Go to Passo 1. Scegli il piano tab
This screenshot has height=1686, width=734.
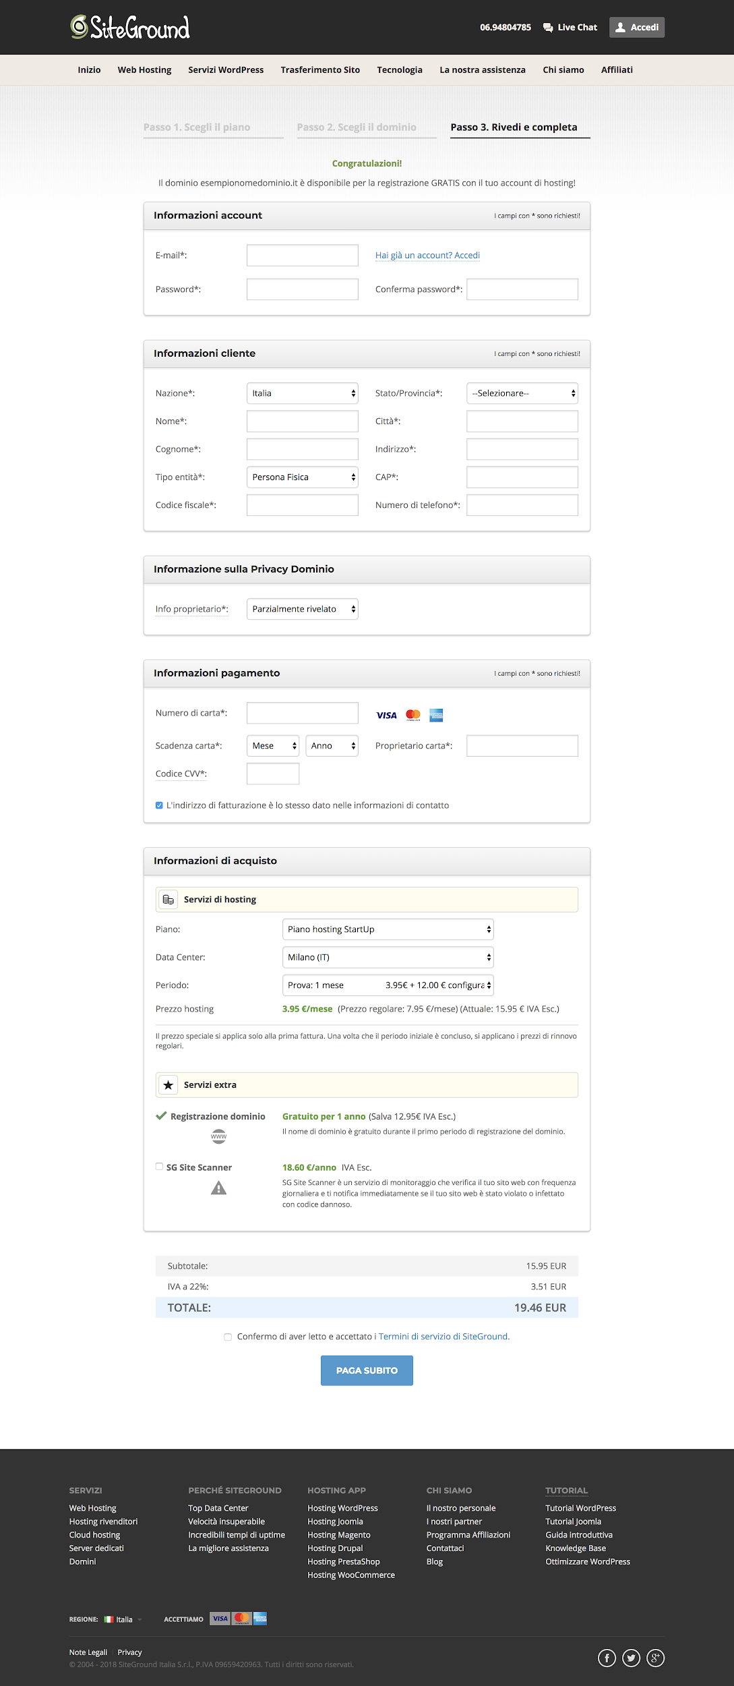tap(213, 127)
